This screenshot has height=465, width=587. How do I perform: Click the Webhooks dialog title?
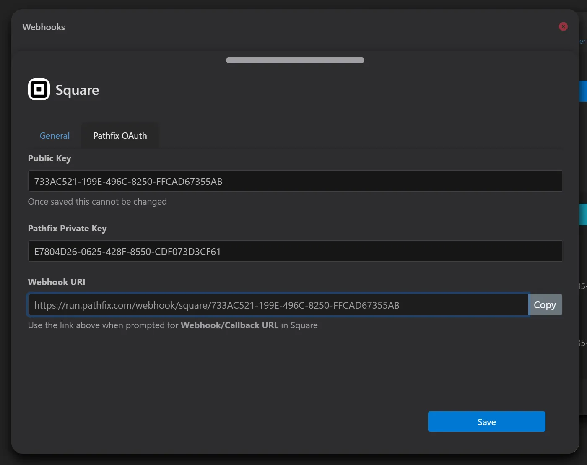coord(44,27)
